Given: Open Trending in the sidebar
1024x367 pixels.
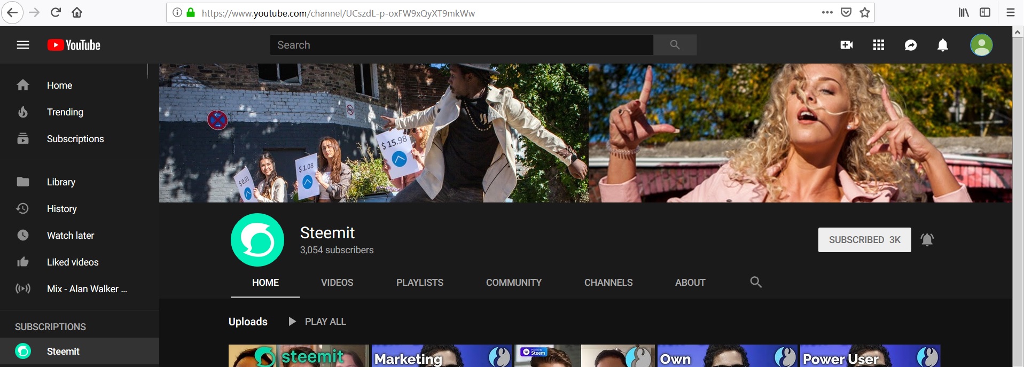Looking at the screenshot, I should click(x=79, y=112).
